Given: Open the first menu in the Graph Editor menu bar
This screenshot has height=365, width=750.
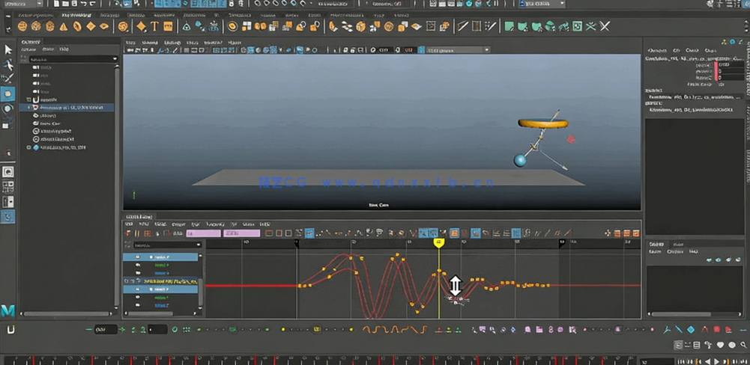Looking at the screenshot, I should [x=130, y=224].
